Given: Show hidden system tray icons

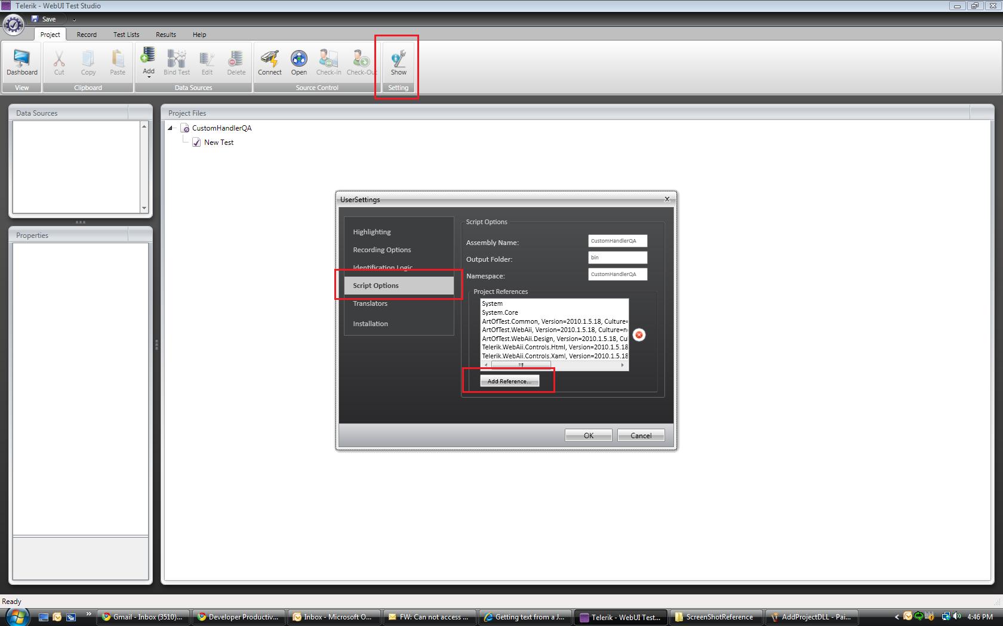Looking at the screenshot, I should coord(896,617).
